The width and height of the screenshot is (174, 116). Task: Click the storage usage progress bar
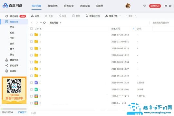coord(14,109)
